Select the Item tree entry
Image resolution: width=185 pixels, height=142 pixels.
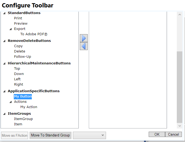click(x=18, y=124)
